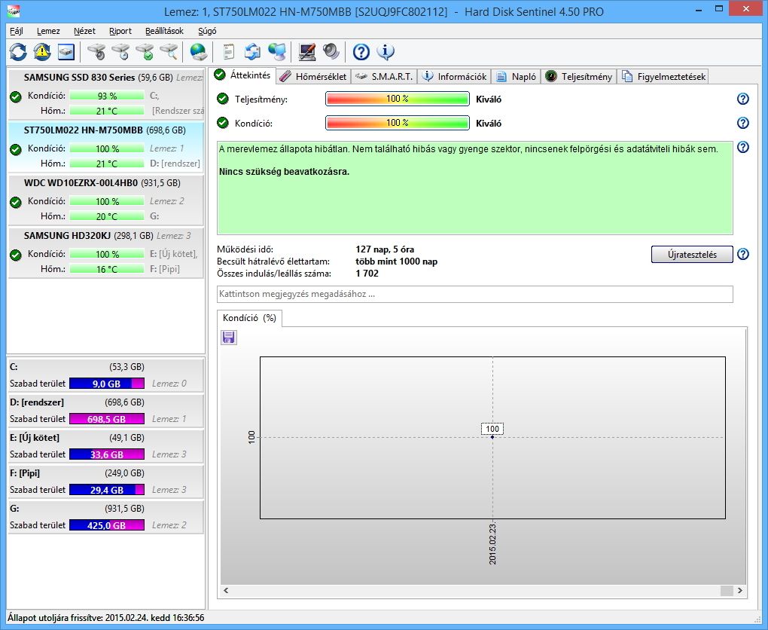Click the document report toolbar icon
768x630 pixels.
pyautogui.click(x=228, y=51)
